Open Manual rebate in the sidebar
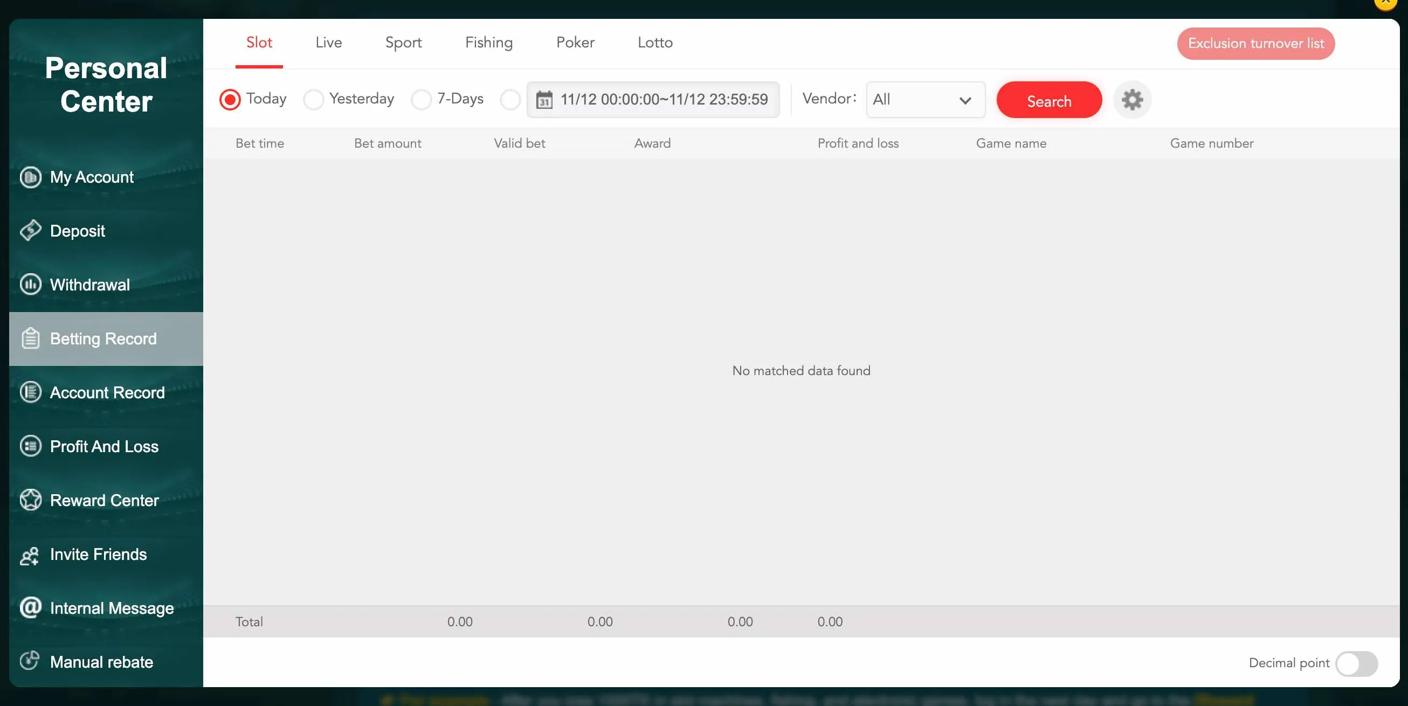 [106, 662]
